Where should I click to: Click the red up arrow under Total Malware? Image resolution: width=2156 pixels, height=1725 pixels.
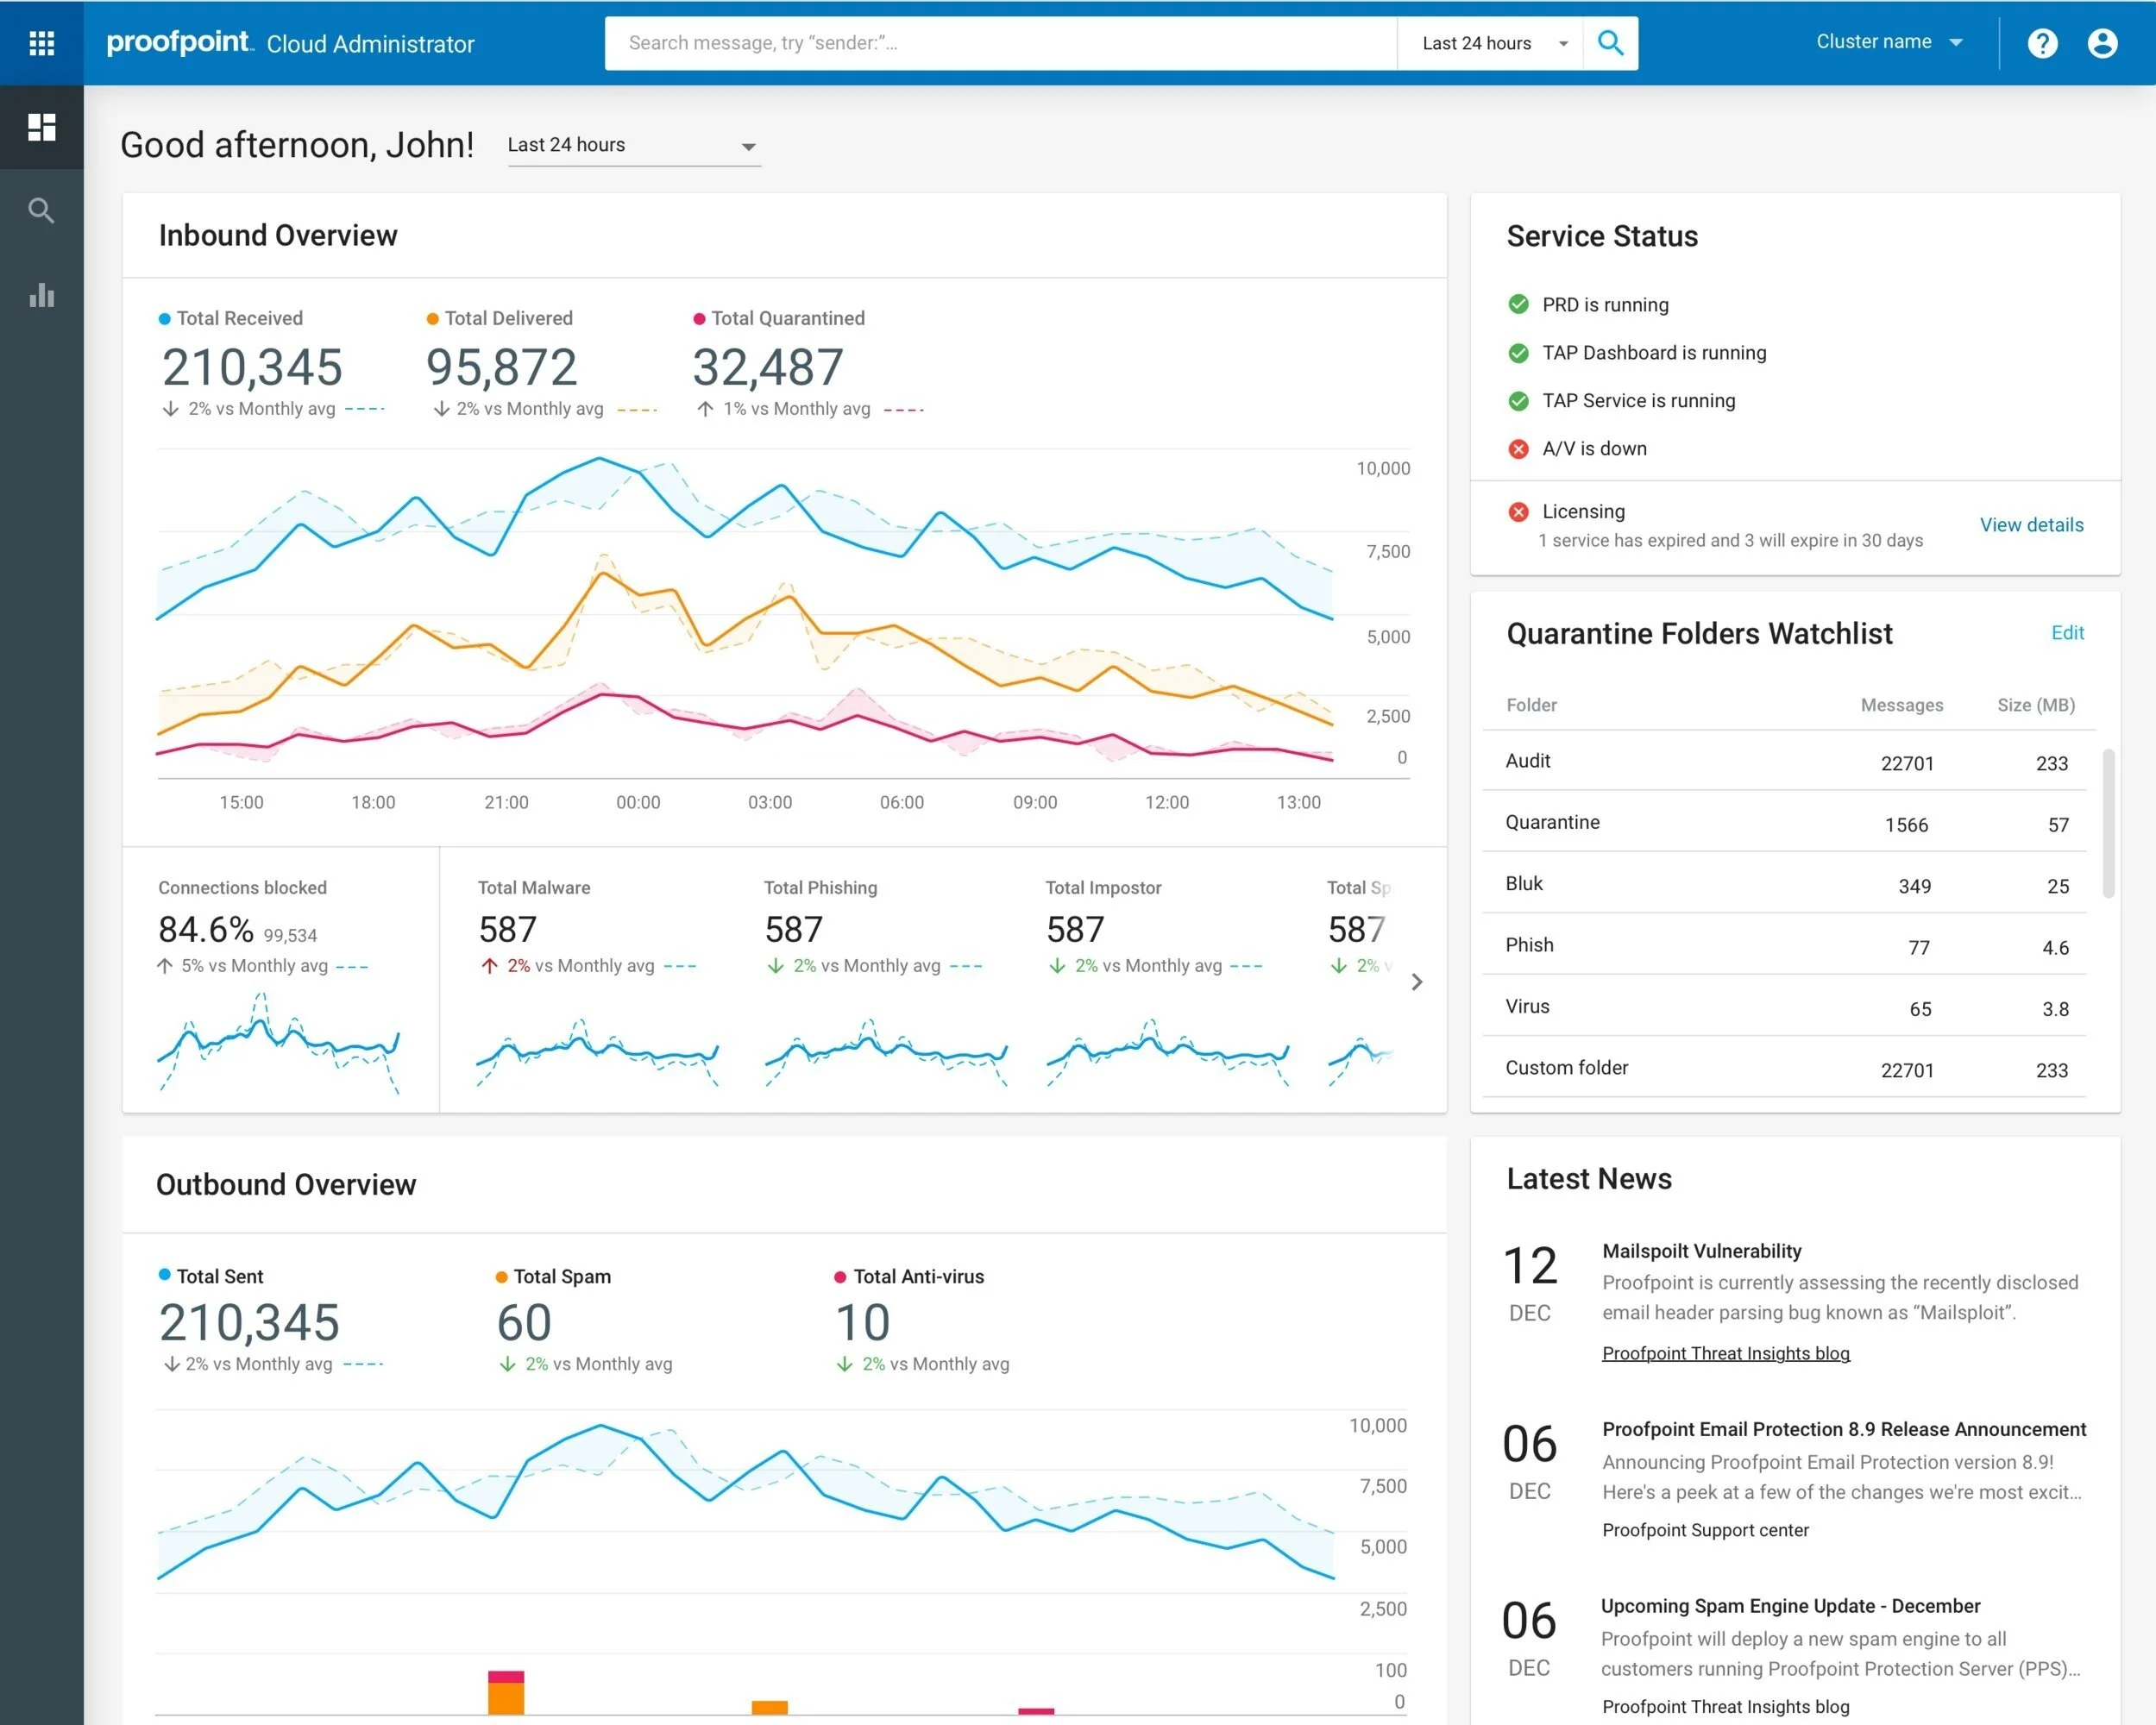pos(489,966)
